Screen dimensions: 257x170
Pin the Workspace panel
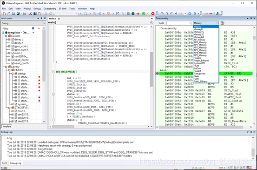tap(41, 18)
